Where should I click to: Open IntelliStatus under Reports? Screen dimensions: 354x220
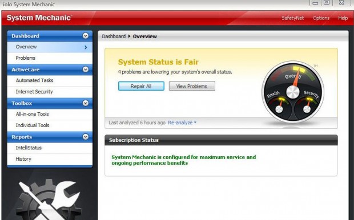pyautogui.click(x=50, y=148)
